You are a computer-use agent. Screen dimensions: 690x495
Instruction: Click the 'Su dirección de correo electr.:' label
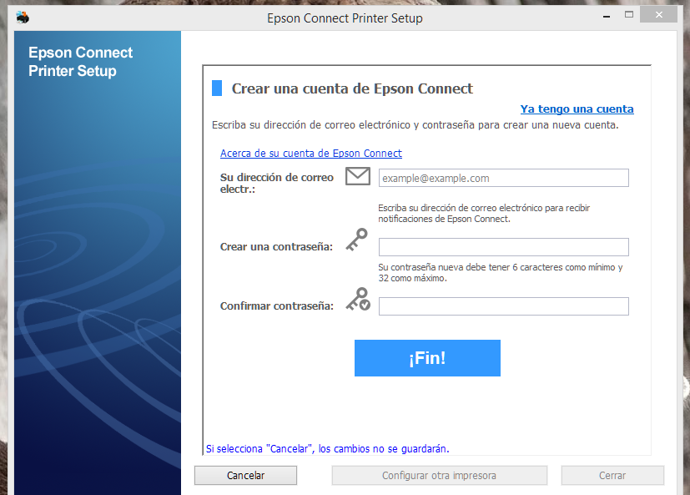[x=277, y=183]
